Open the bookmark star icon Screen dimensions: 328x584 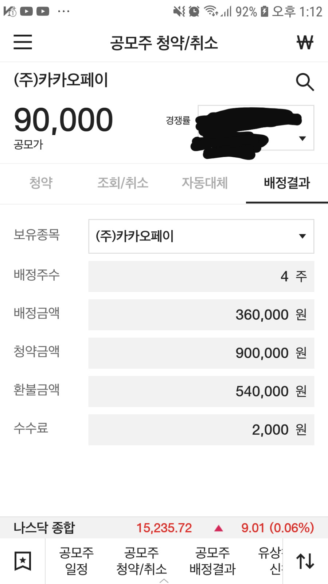coord(23,561)
